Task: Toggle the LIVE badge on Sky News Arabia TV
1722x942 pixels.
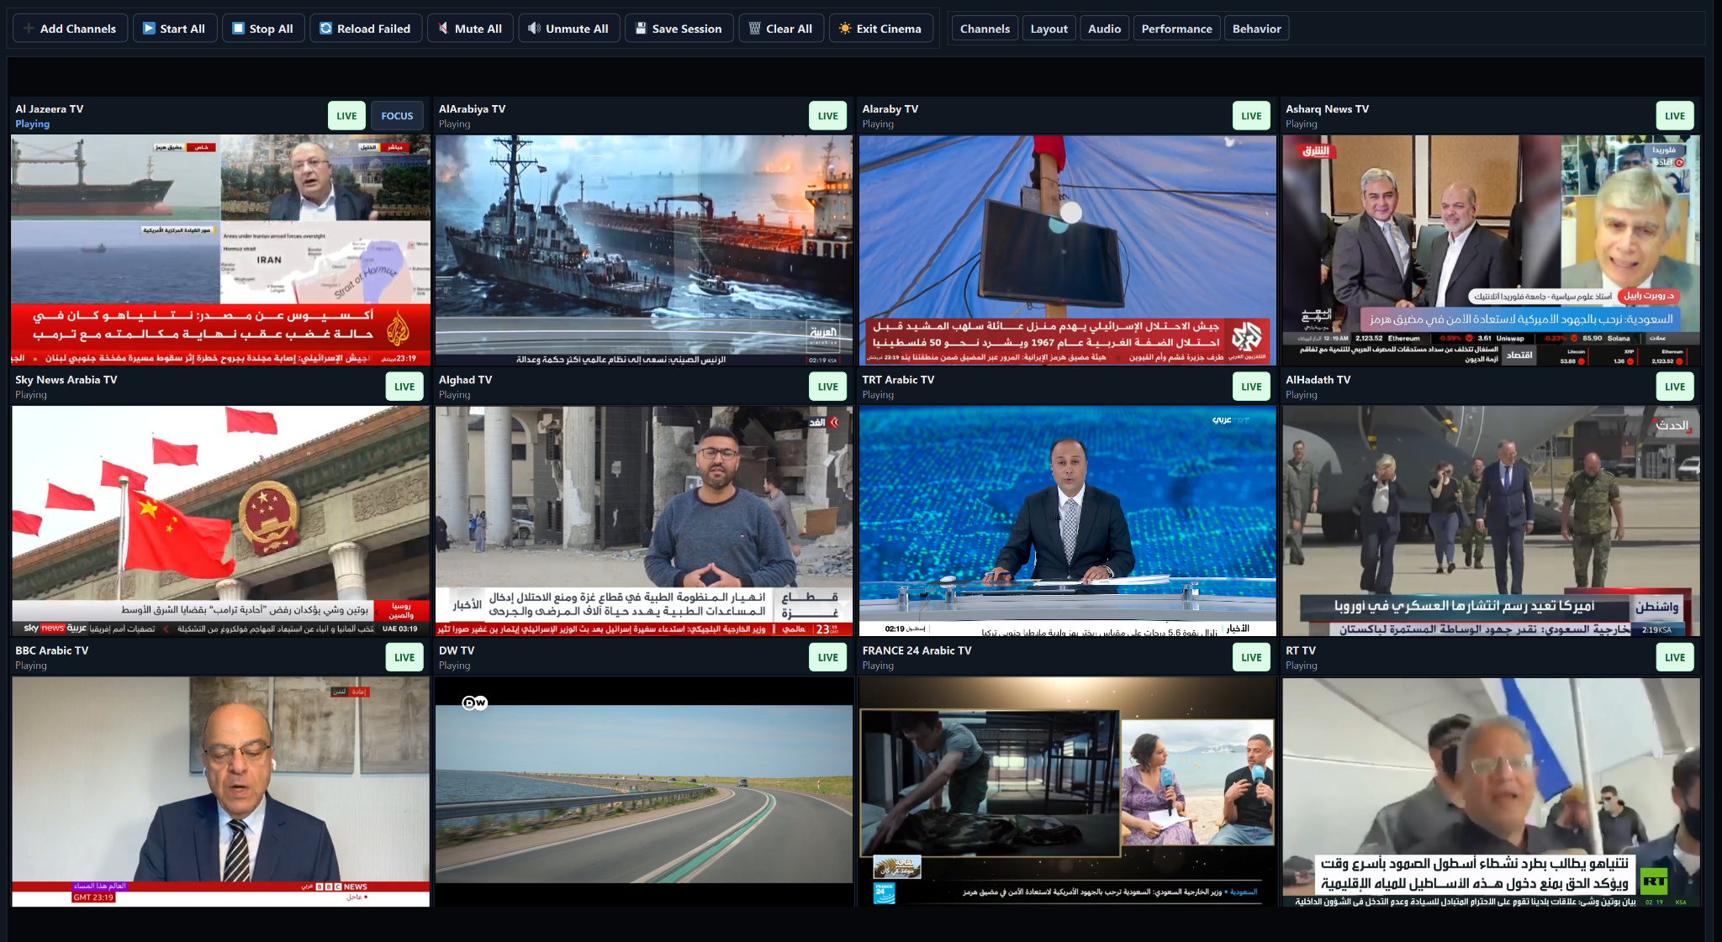Action: [x=404, y=387]
